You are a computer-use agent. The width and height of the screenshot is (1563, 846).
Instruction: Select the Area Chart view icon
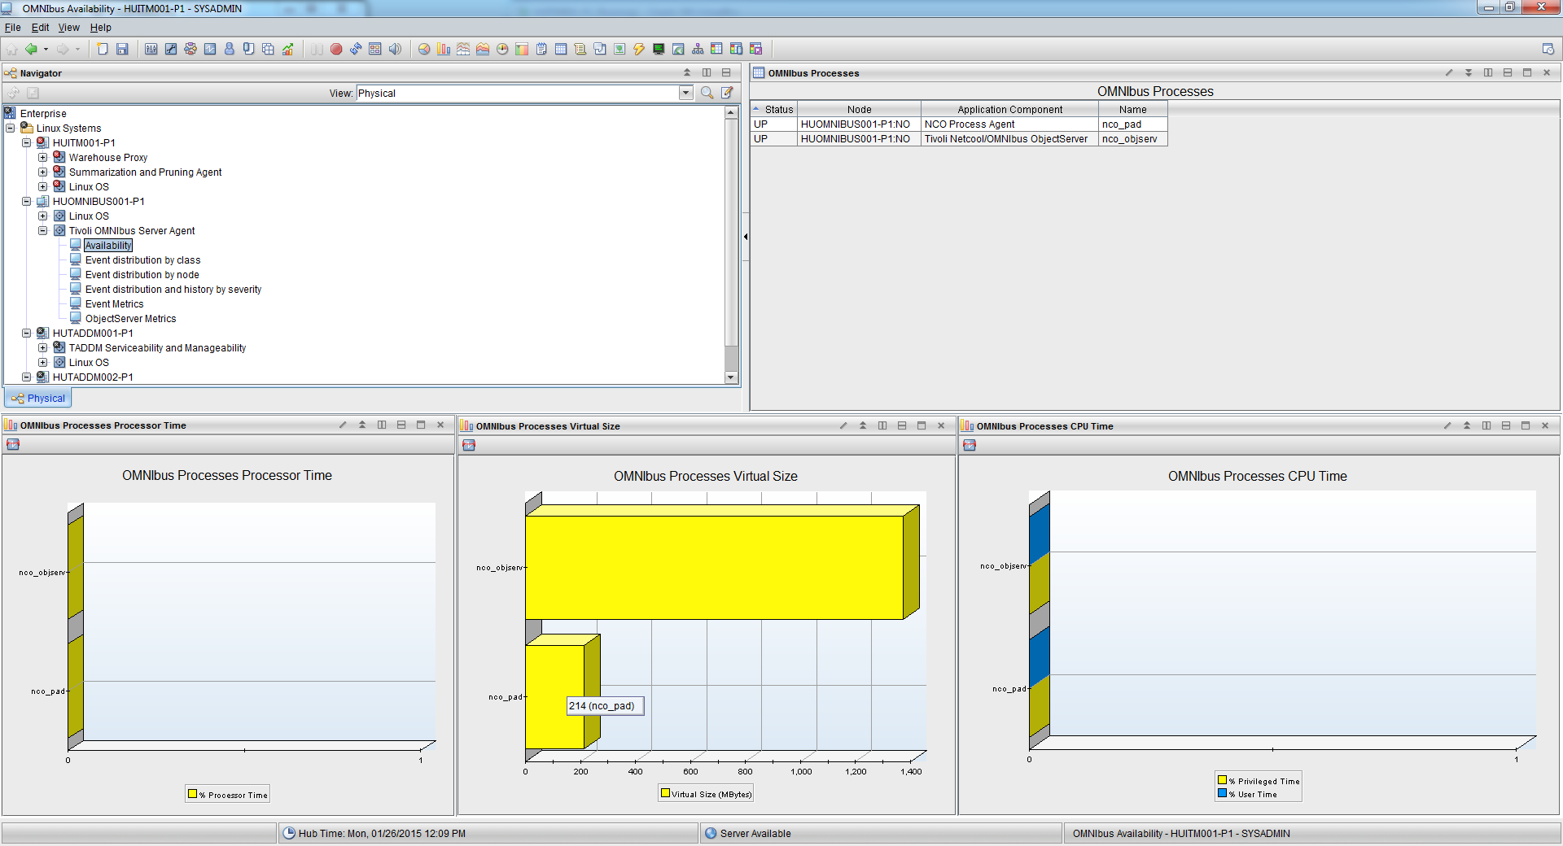point(483,49)
